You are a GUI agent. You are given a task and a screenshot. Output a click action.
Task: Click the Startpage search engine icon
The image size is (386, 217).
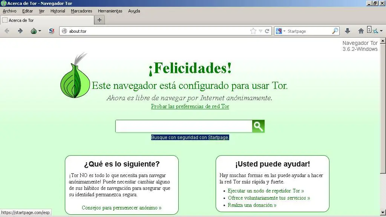(279, 31)
